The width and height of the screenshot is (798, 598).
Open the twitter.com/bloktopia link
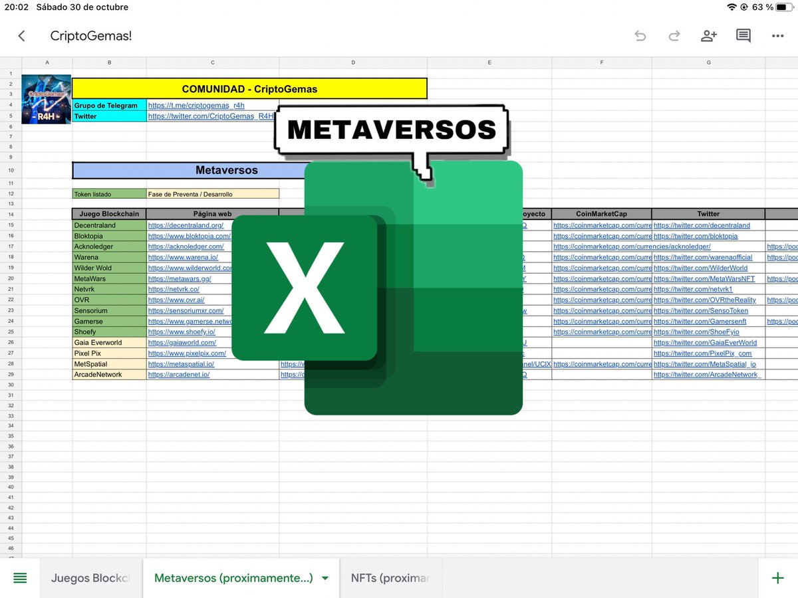click(x=696, y=236)
